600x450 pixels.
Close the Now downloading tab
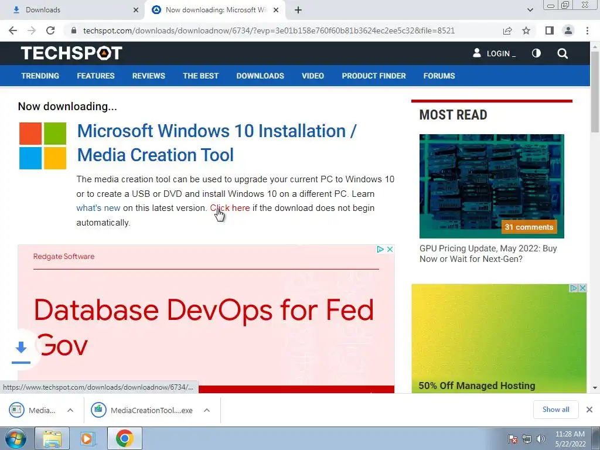(x=276, y=10)
